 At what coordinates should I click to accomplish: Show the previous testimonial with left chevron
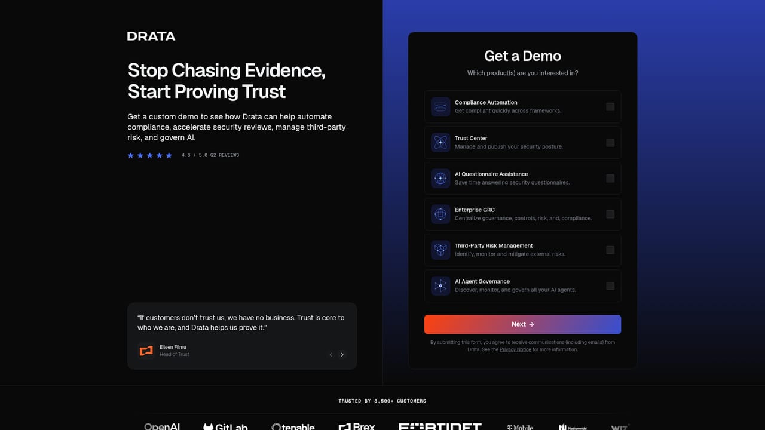click(331, 355)
